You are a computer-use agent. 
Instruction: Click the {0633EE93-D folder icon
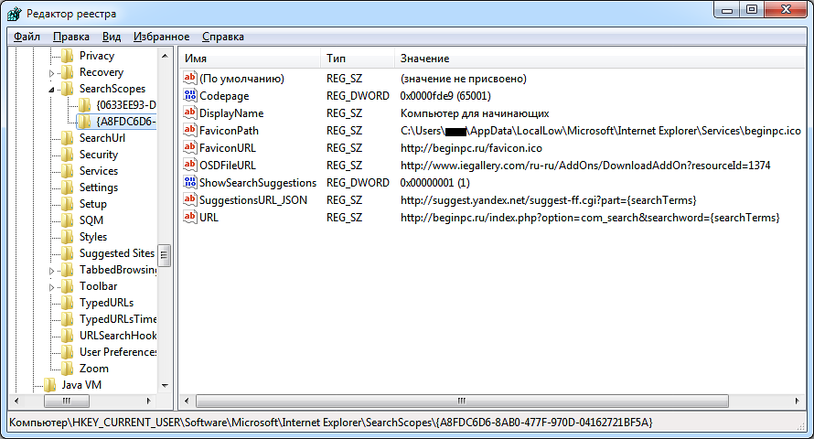click(85, 105)
